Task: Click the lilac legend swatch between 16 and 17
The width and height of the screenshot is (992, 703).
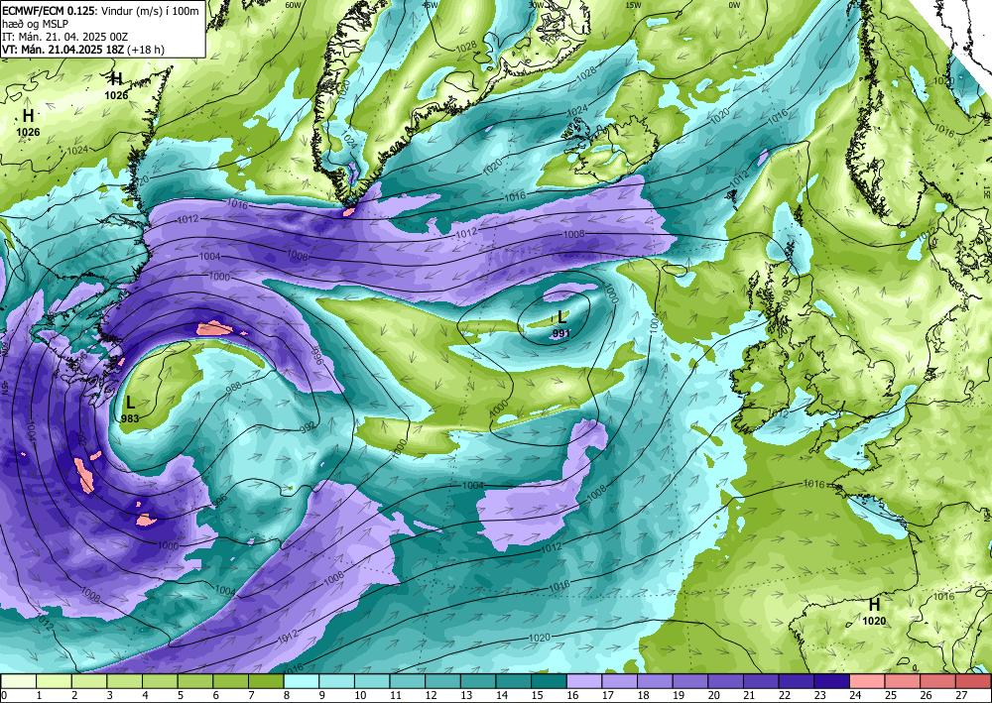Action: (x=584, y=681)
